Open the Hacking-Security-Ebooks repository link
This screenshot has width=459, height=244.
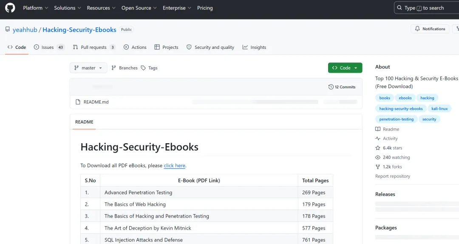[x=79, y=30]
